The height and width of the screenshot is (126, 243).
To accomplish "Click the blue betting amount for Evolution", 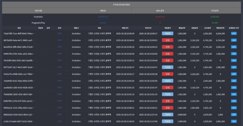I will tap(103, 17).
